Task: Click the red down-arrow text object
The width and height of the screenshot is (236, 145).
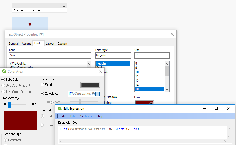Action: (x=30, y=24)
